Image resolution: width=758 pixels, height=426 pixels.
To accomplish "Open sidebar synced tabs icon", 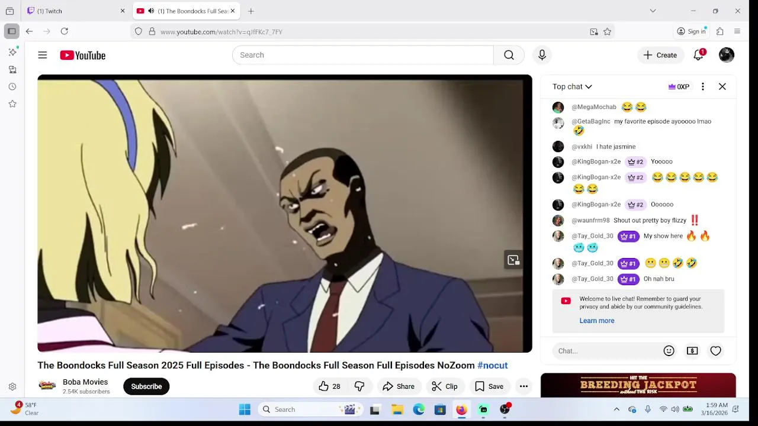I will (x=12, y=69).
